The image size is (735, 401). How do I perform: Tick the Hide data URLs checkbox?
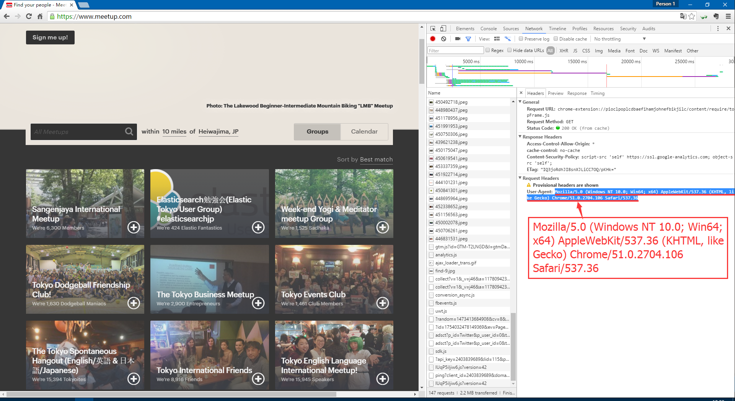point(510,50)
